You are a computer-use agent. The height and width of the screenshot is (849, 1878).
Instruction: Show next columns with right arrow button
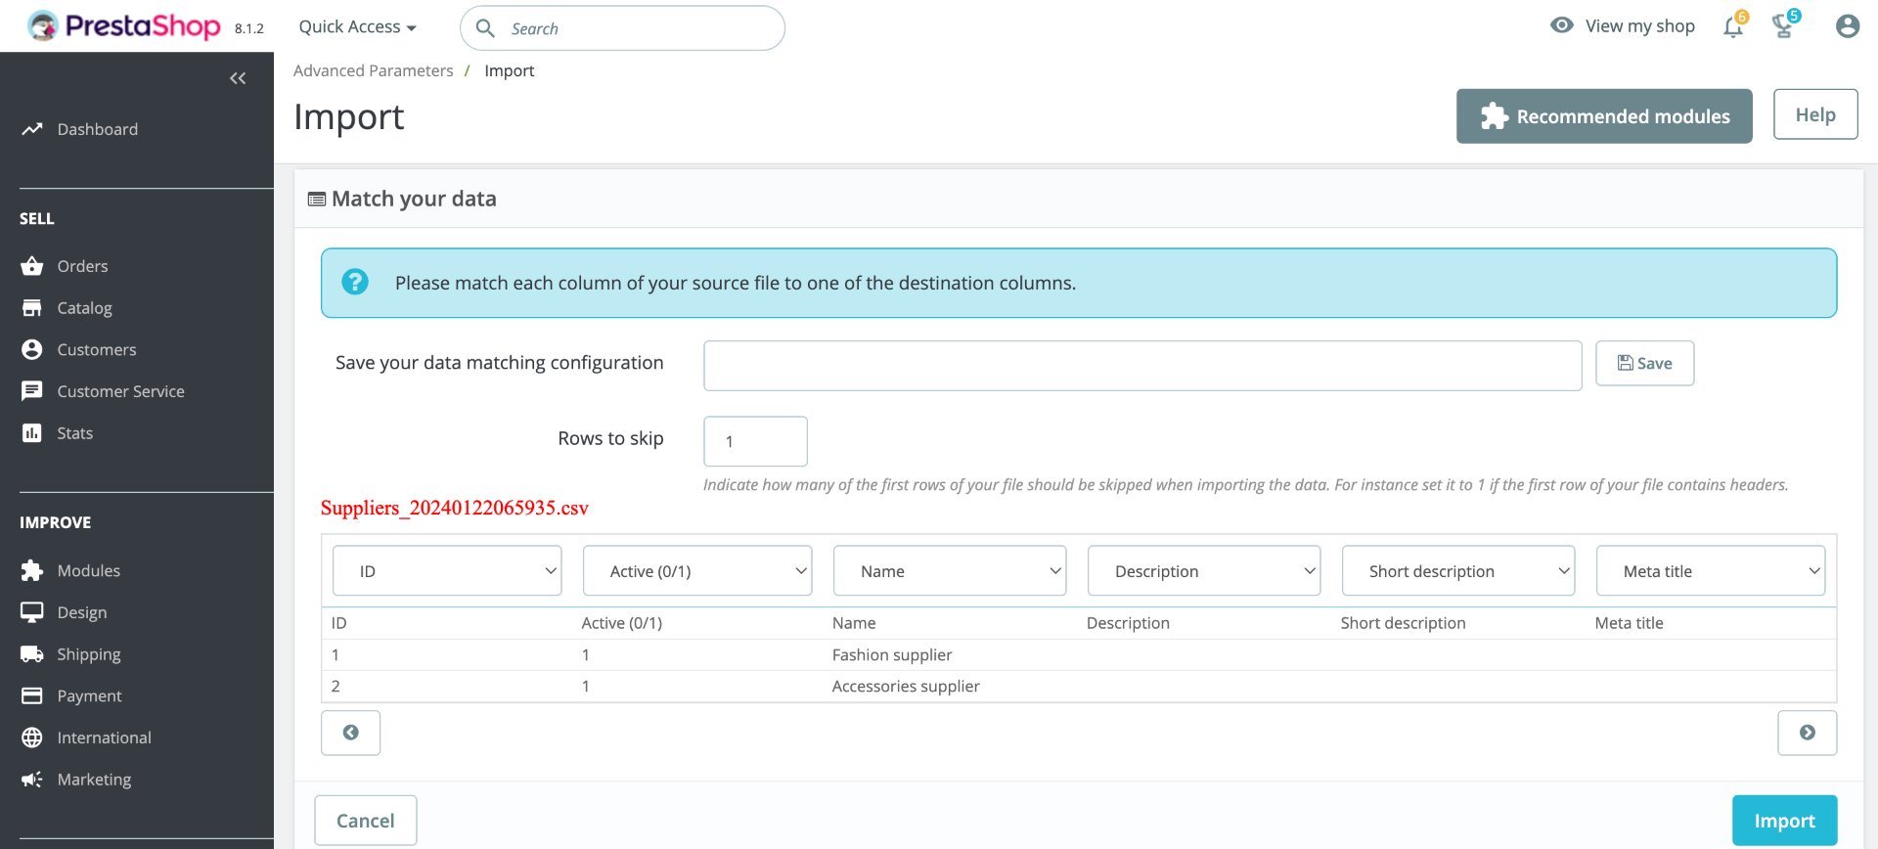[x=1808, y=733]
